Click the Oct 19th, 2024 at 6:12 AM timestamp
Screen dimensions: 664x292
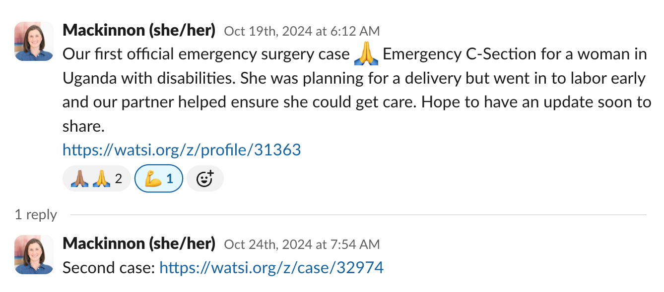pos(302,31)
